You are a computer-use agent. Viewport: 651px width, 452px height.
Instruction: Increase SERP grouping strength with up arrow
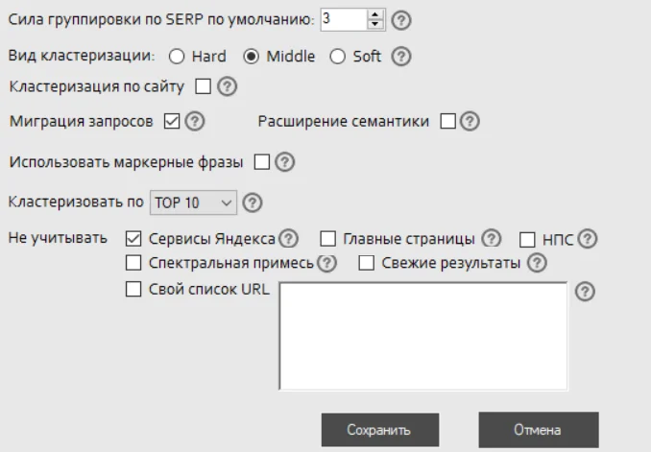[375, 14]
